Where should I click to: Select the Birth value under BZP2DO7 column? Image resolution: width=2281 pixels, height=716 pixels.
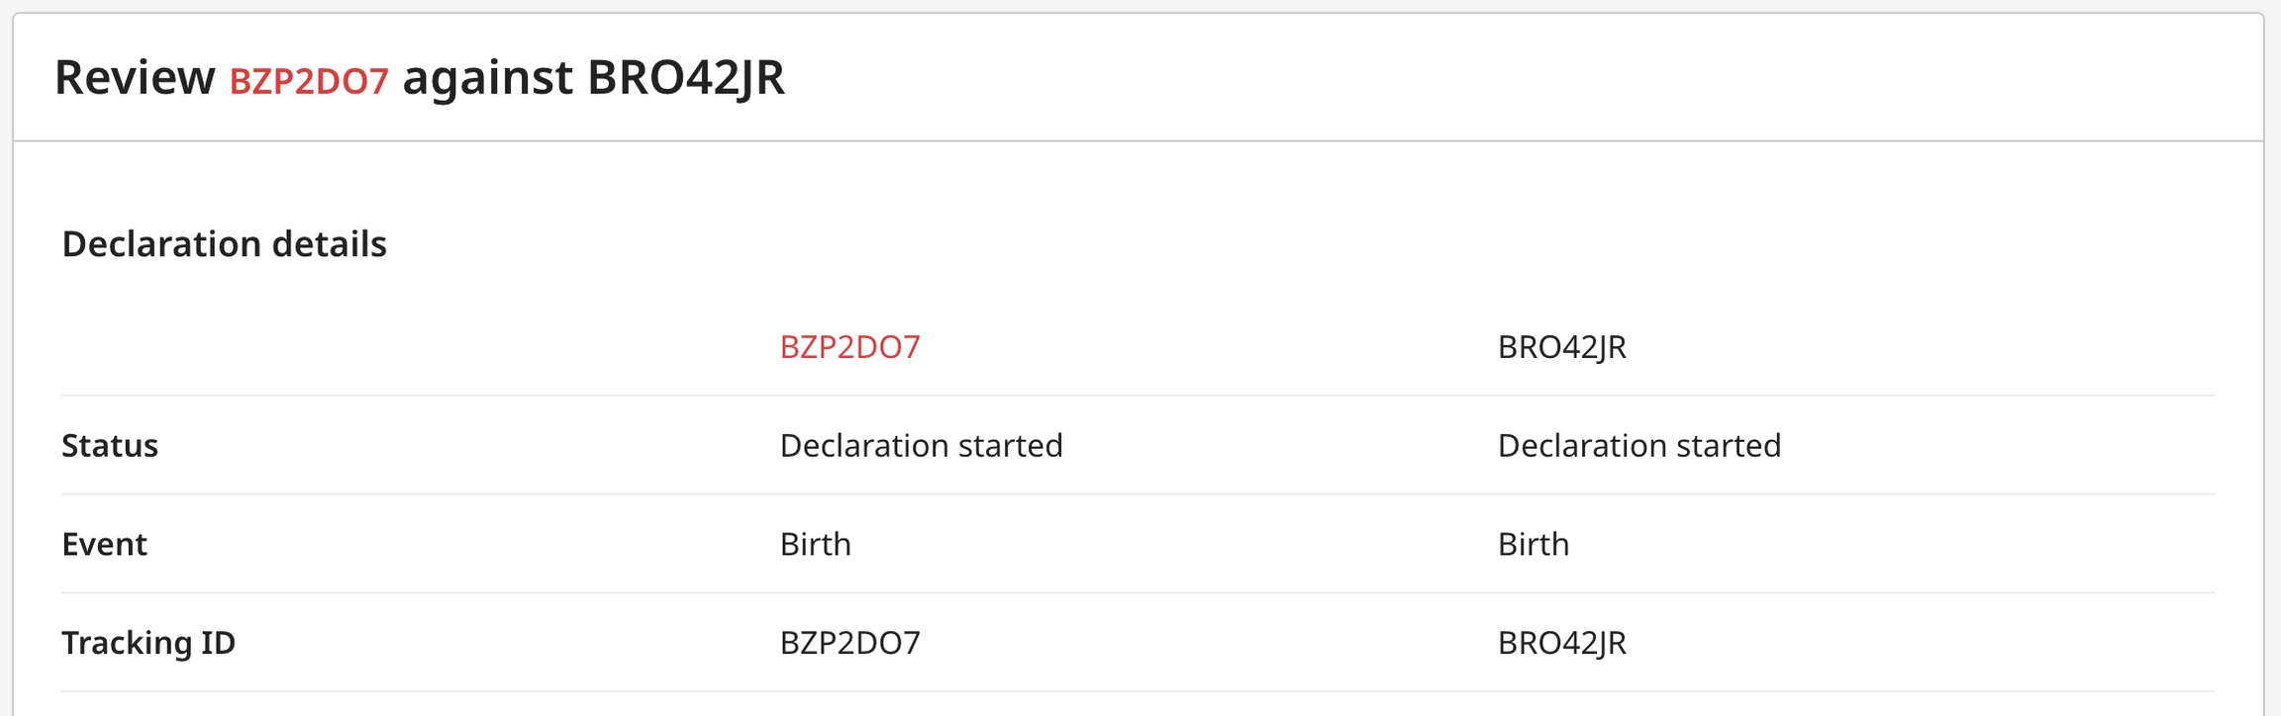(815, 544)
